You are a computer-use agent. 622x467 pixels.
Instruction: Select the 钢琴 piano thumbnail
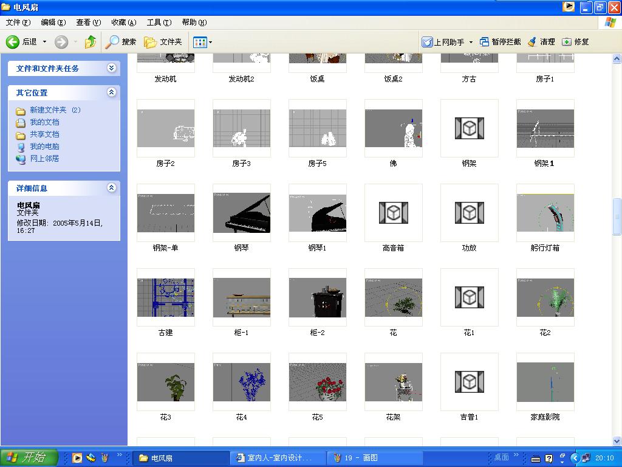click(x=242, y=213)
